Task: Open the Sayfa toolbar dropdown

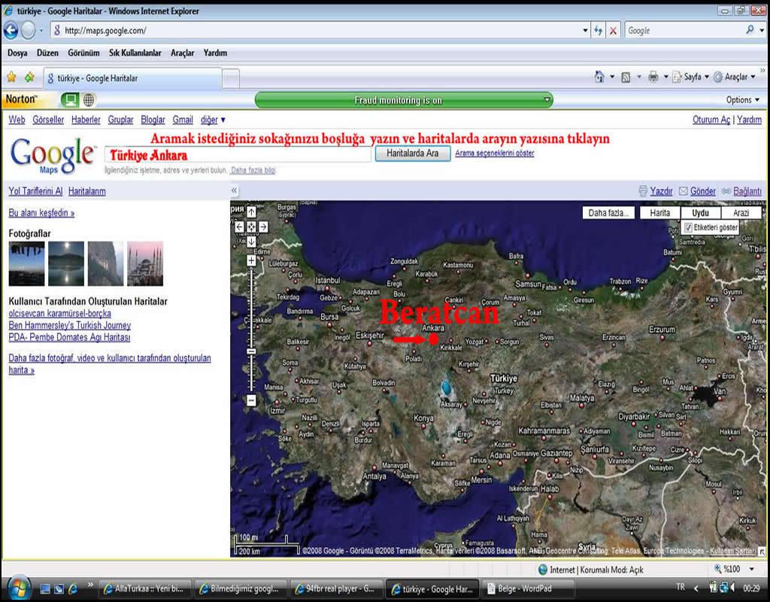Action: coord(692,77)
